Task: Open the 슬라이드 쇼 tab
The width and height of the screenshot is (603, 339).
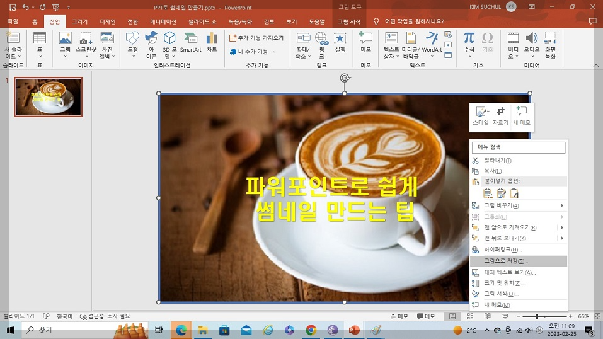Action: 202,21
